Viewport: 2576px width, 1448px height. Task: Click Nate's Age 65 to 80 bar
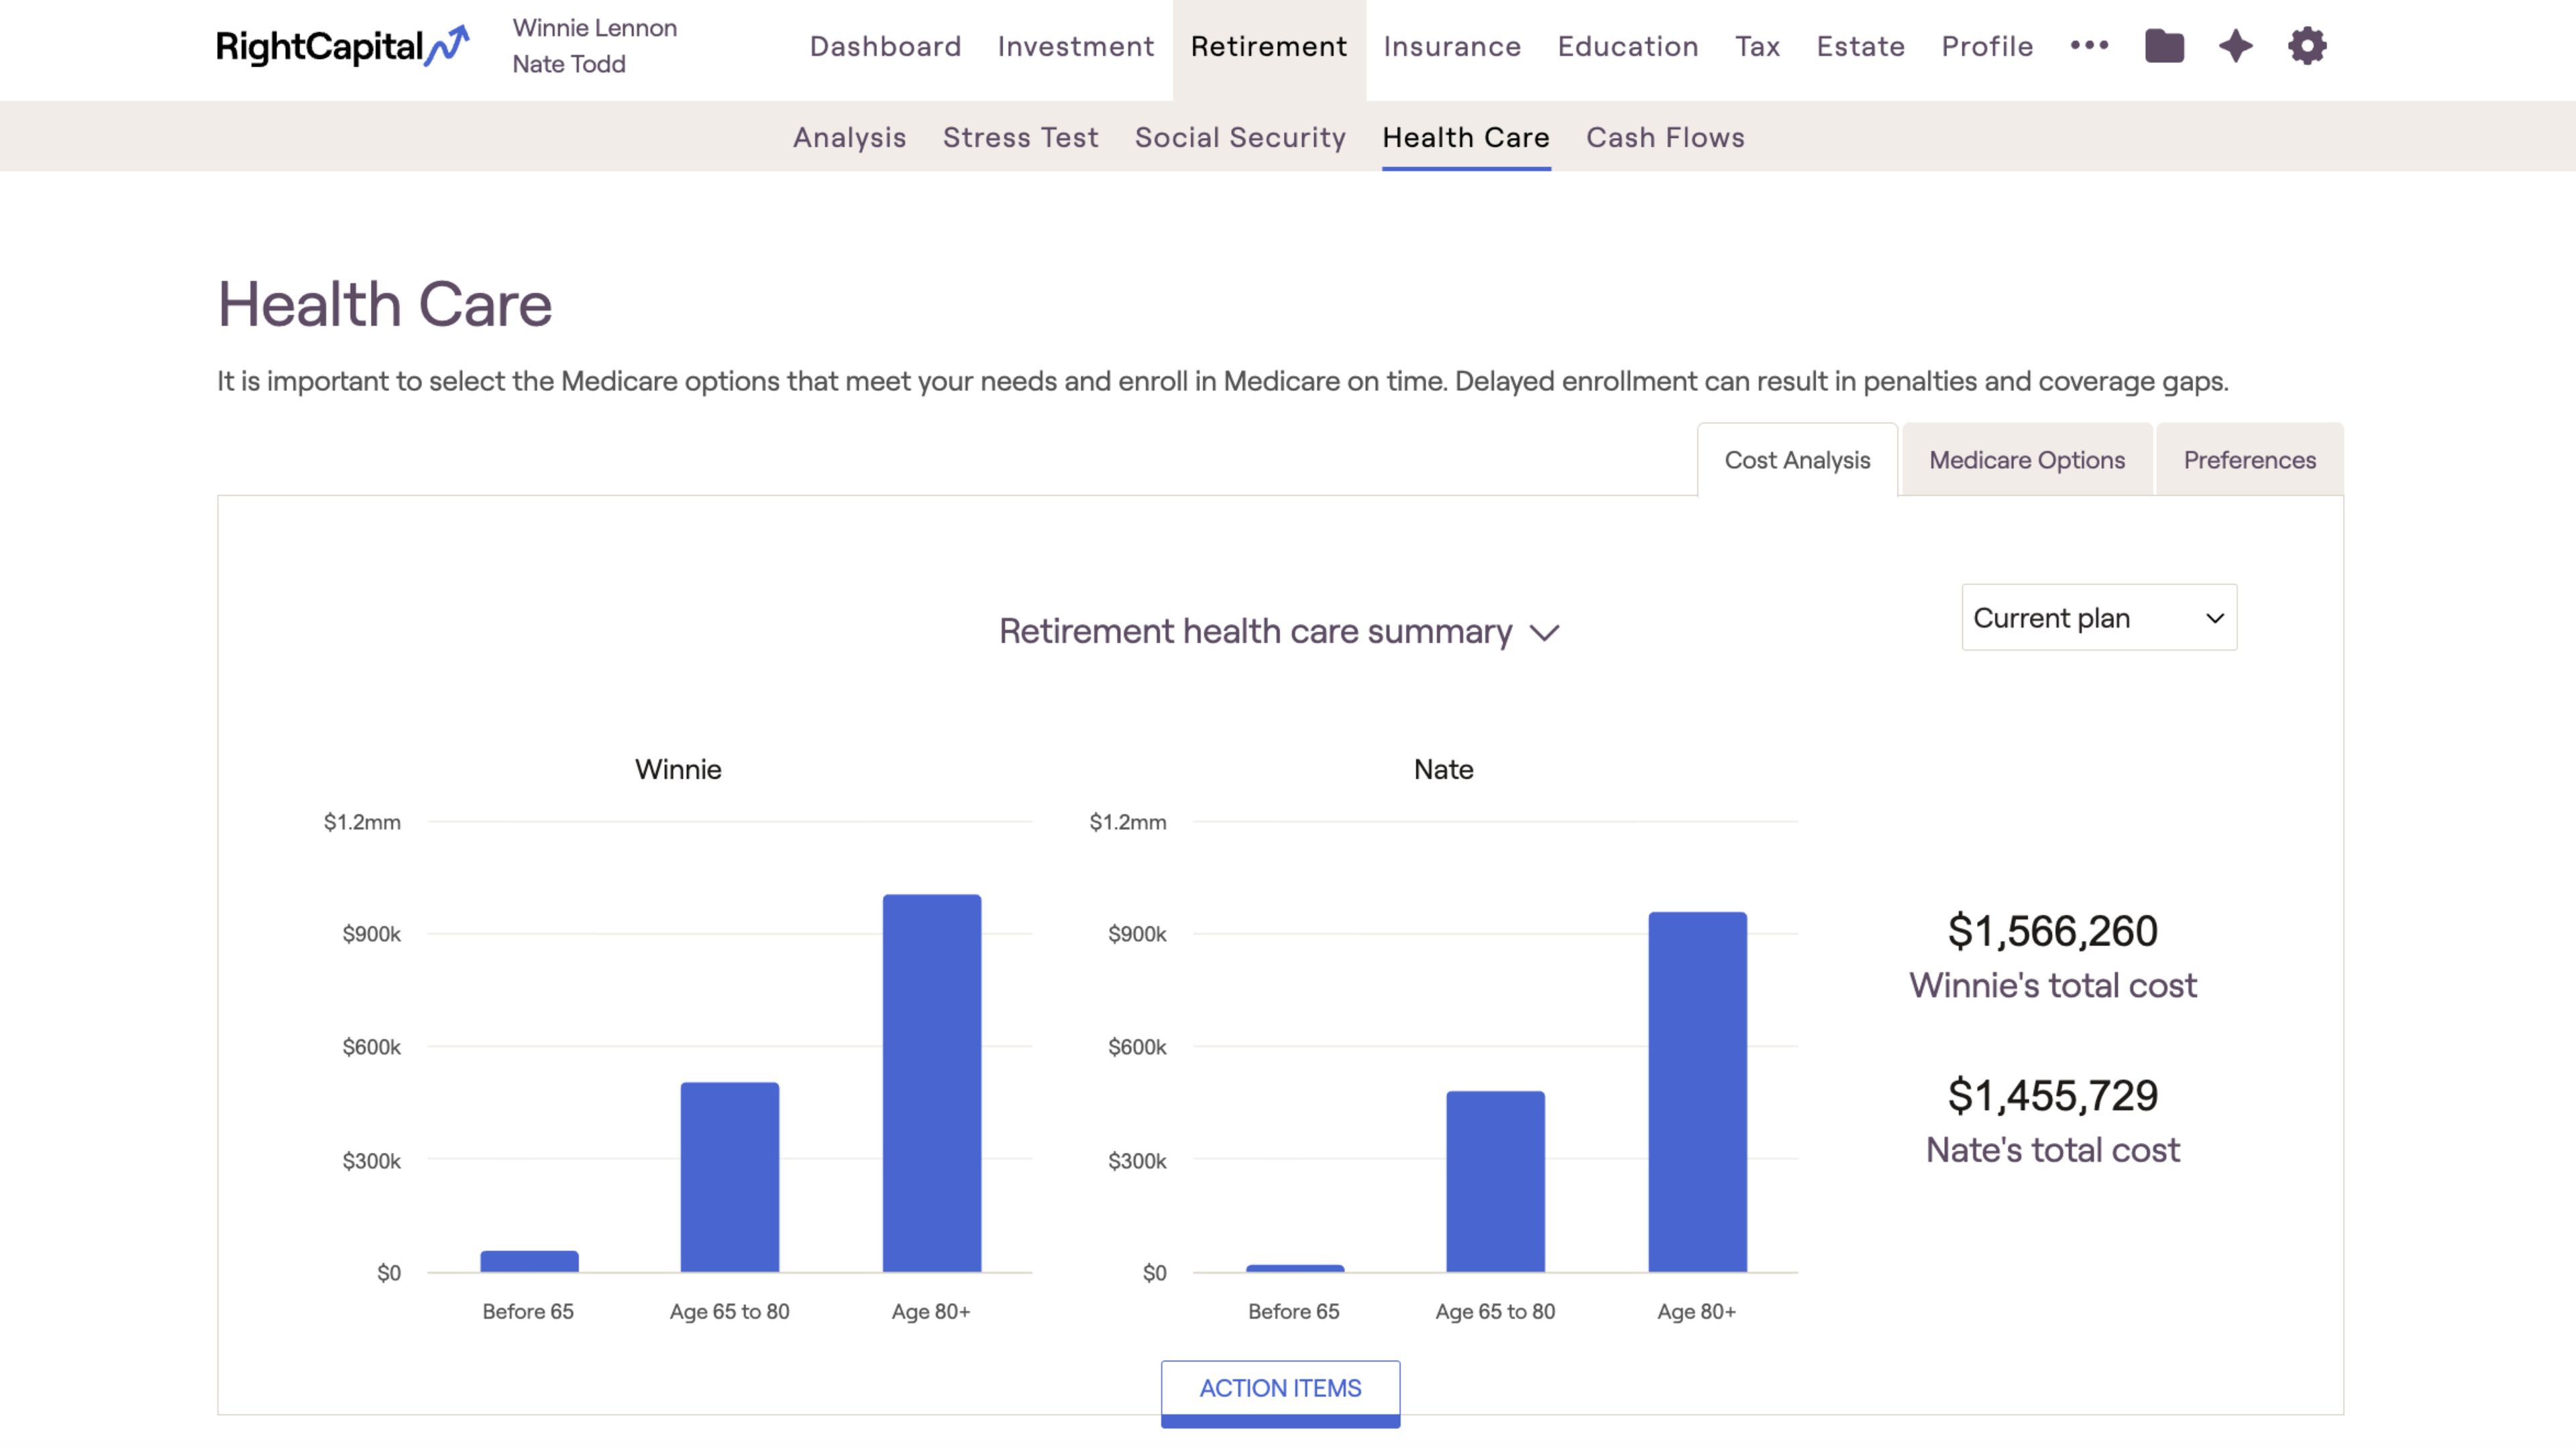pos(1496,1182)
